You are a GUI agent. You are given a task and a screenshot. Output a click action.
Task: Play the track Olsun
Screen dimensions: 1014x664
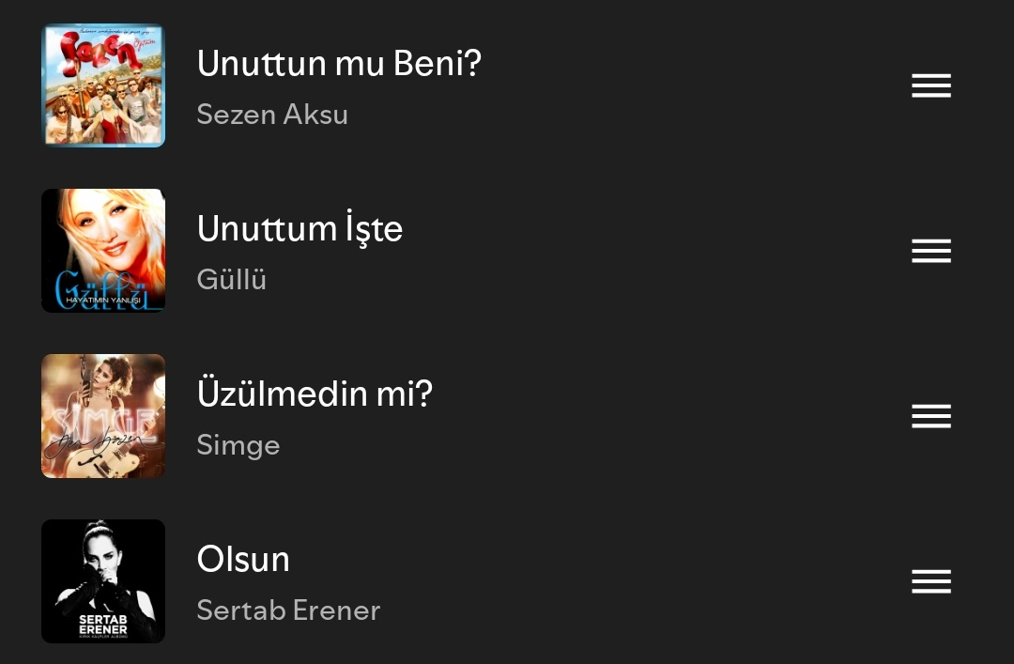coord(243,559)
